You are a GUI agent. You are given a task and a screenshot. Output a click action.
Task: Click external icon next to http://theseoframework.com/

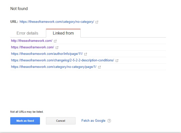[x=55, y=41]
